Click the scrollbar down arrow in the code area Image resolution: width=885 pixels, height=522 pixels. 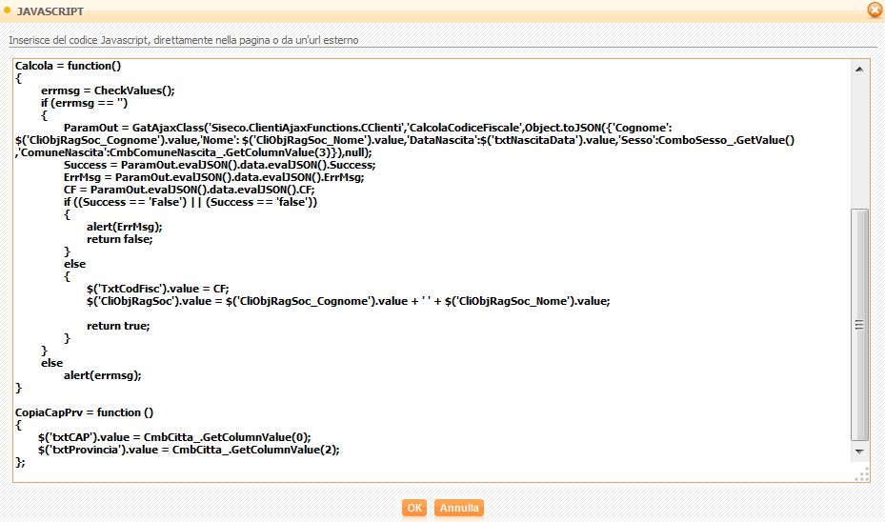point(860,450)
